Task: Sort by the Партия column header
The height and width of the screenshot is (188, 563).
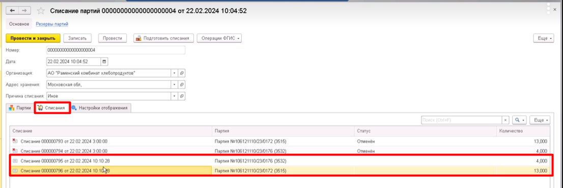Action: click(x=284, y=131)
